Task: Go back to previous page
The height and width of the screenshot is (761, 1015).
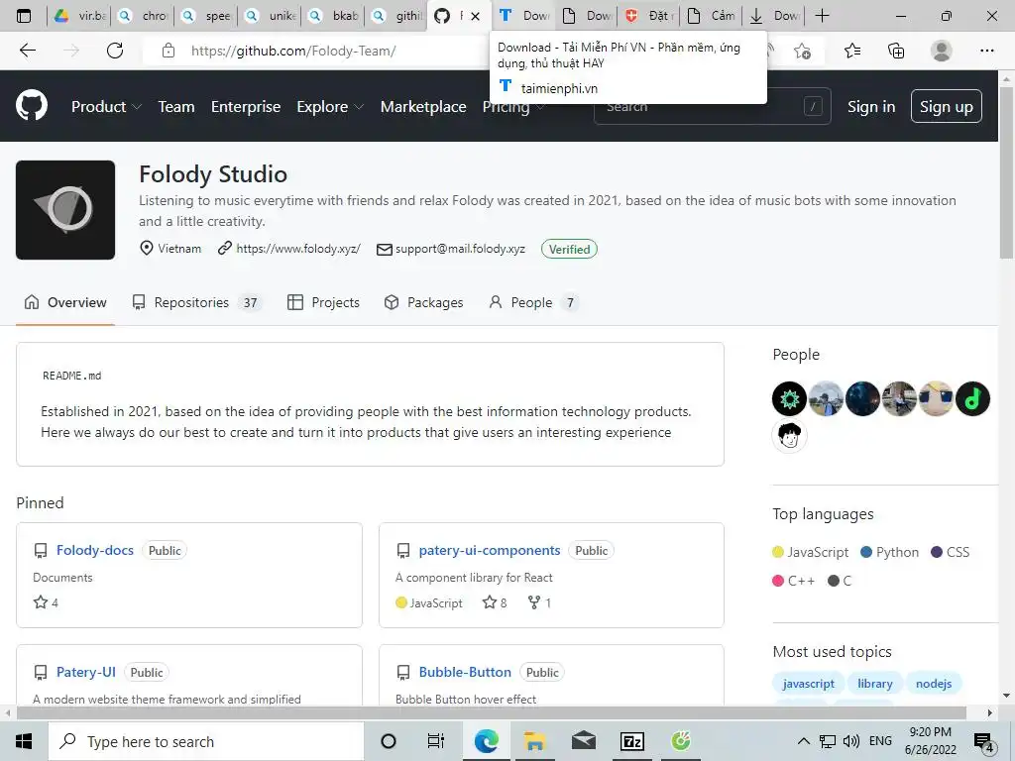Action: [x=27, y=51]
